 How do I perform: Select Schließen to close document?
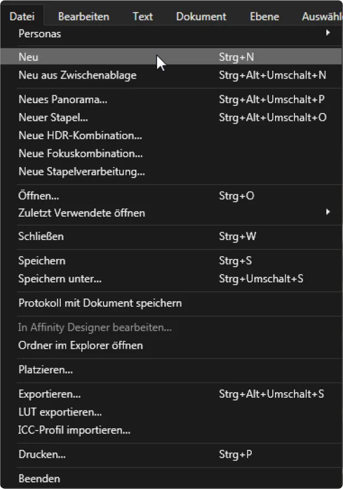(41, 237)
